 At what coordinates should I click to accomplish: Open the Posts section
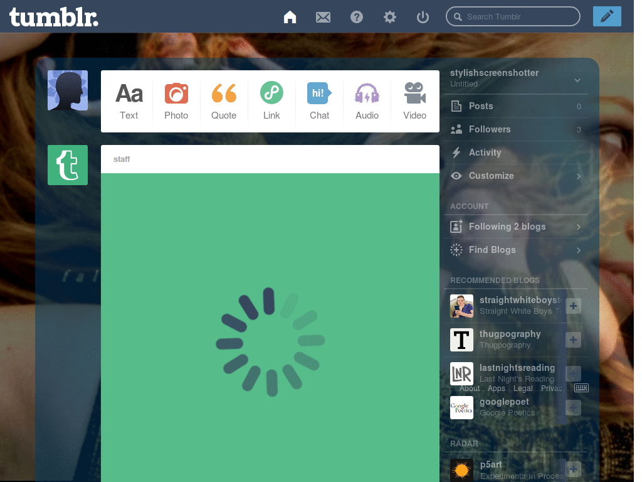(516, 106)
